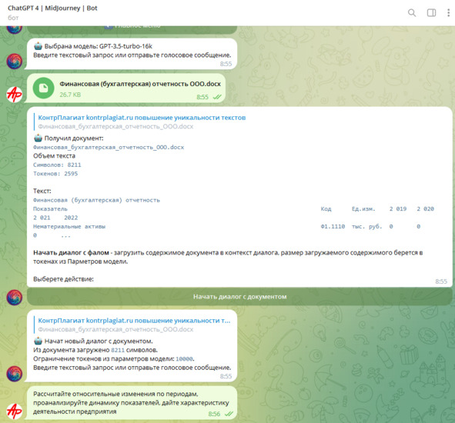This screenshot has width=455, height=423.
Task: Click the red AP user avatar beside file
Action: [x=15, y=95]
